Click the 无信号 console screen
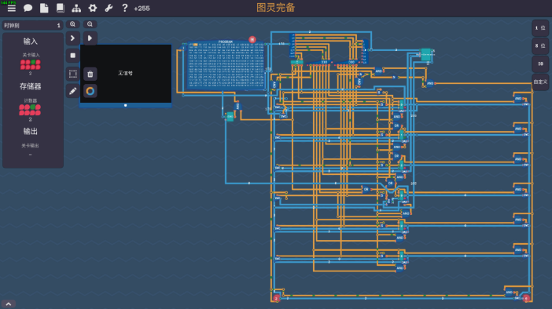The height and width of the screenshot is (309, 552). [x=126, y=74]
